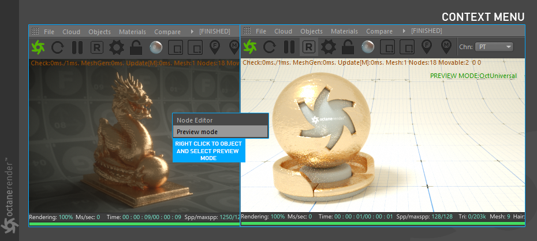Open Materials menu in right viewer
The height and width of the screenshot is (241, 537).
click(x=345, y=31)
